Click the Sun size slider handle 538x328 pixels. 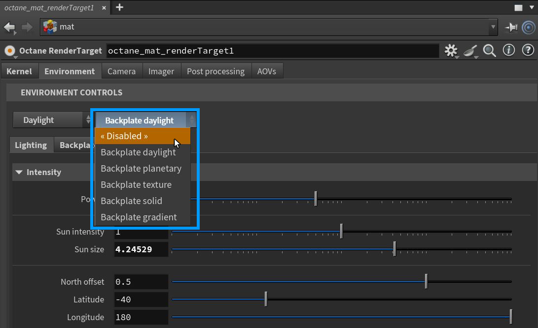(395, 249)
